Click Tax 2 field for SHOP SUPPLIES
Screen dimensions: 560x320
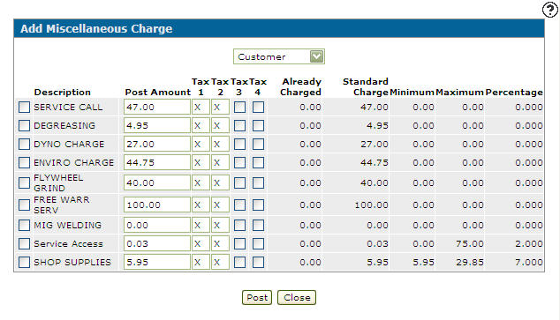(220, 263)
